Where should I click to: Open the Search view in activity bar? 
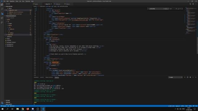(2, 9)
